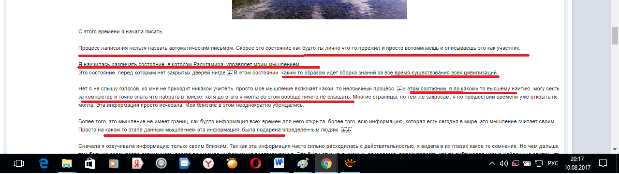Launch Yandex Browser Y icon

point(208,164)
